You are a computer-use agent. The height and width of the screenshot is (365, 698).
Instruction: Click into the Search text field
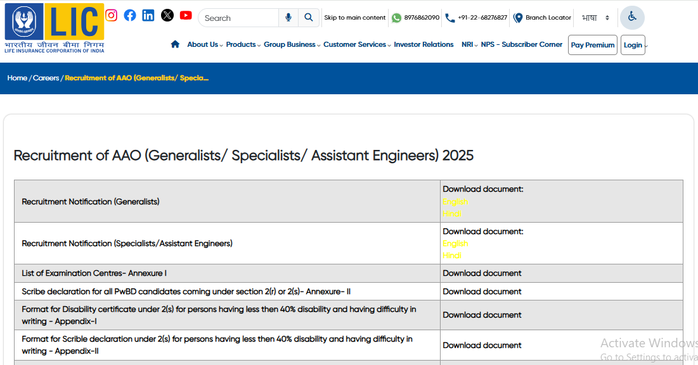pos(239,18)
